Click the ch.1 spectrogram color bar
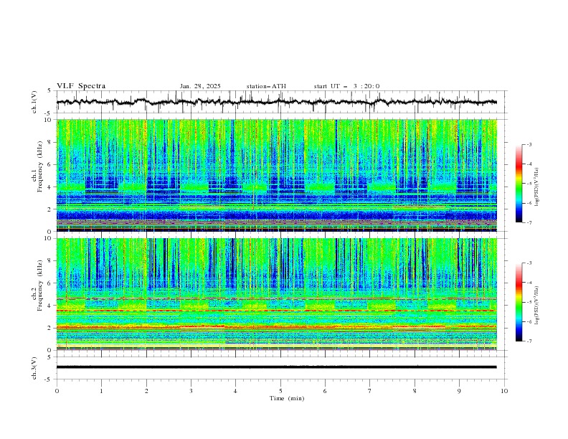The height and width of the screenshot is (439, 568). click(x=519, y=183)
